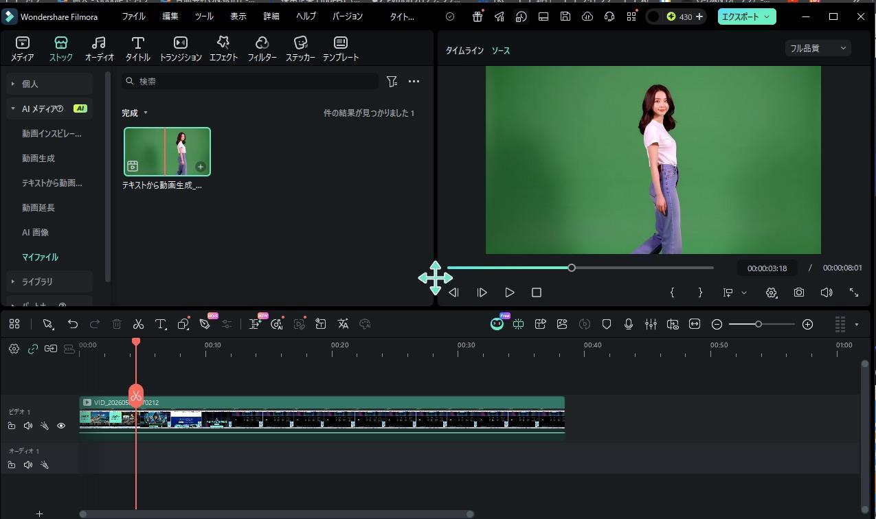Click the エクスポート button
Screen dimensions: 876x519
click(747, 16)
